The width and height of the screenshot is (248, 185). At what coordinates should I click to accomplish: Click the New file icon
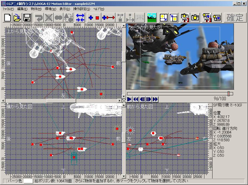[8, 18]
